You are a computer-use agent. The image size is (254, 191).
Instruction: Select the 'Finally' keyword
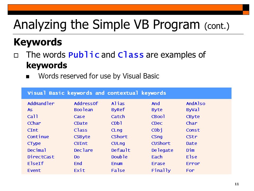coord(161,171)
